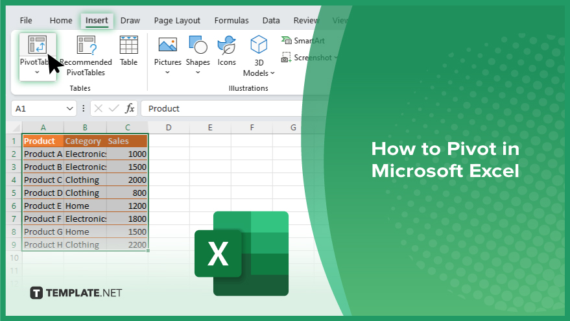This screenshot has height=321, width=570.
Task: Select row 9 header
Action: pyautogui.click(x=14, y=244)
